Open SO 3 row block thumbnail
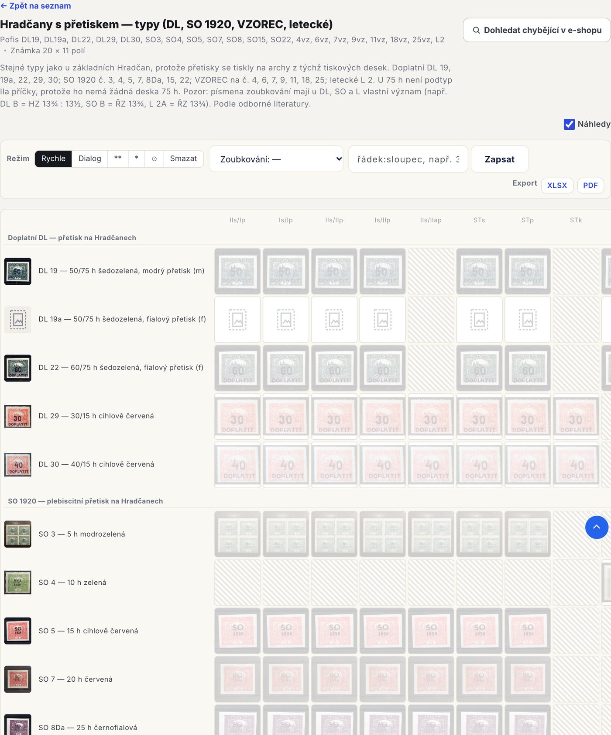 point(18,534)
